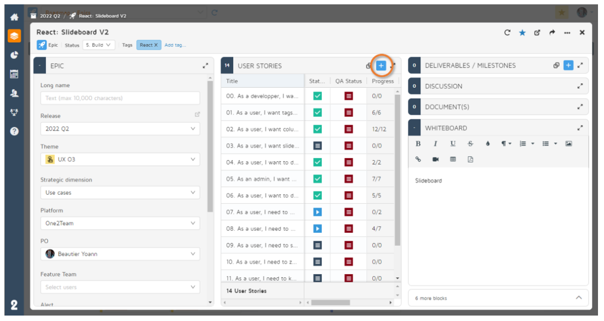Open the Status '5. Build' dropdown
The image size is (604, 321).
(99, 45)
